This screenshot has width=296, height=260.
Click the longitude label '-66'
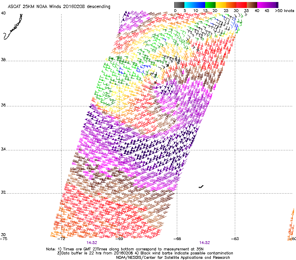(x=177, y=238)
